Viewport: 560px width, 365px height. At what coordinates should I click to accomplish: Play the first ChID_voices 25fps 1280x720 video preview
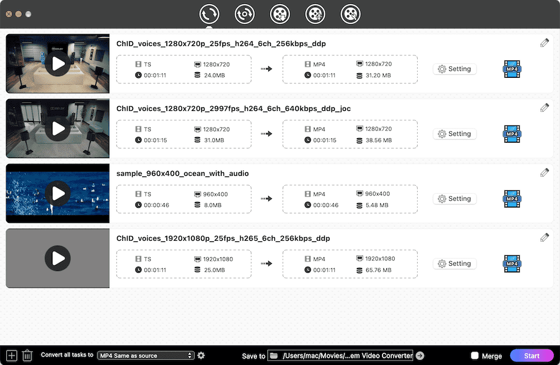pos(58,64)
